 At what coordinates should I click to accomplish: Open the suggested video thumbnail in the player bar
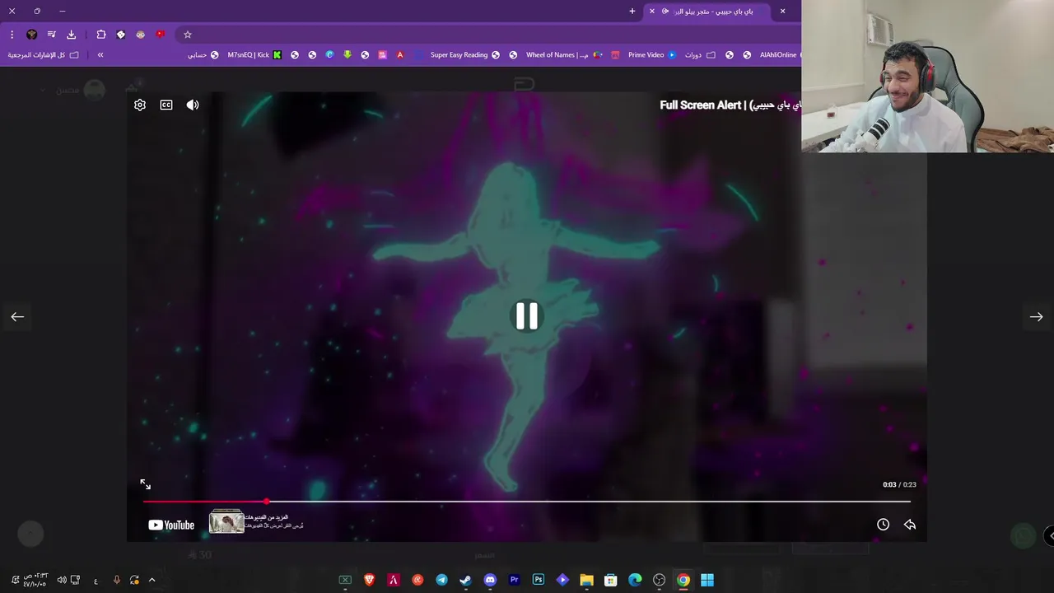[226, 521]
